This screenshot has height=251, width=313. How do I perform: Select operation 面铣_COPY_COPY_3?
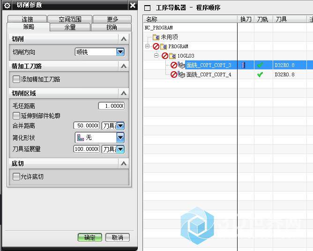pyautogui.click(x=209, y=65)
